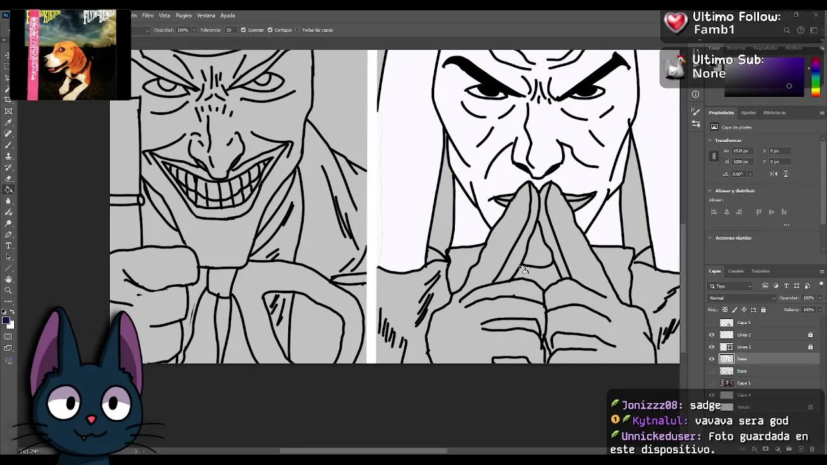This screenshot has height=465, width=827.
Task: Show the Capa 5 layer
Action: pyautogui.click(x=712, y=323)
